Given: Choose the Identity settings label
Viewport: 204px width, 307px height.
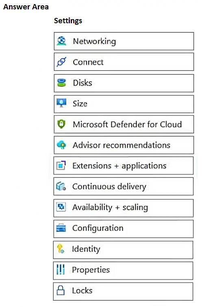Looking at the screenshot, I should click(x=86, y=249).
